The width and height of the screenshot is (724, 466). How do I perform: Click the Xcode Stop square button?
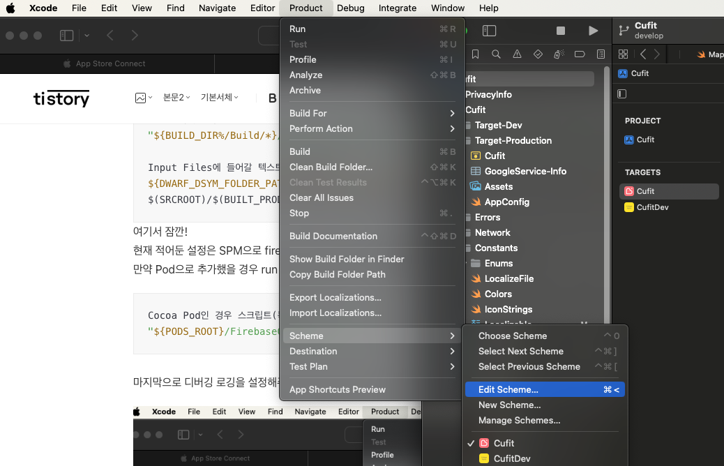pyautogui.click(x=561, y=31)
